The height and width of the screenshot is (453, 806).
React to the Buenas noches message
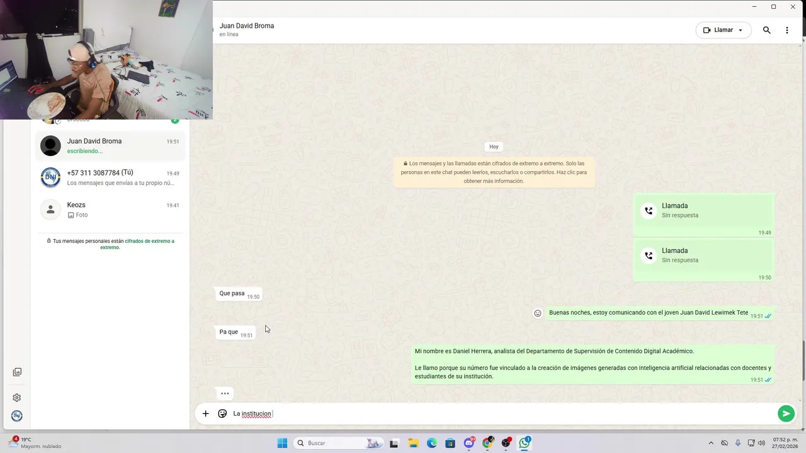[x=538, y=313]
